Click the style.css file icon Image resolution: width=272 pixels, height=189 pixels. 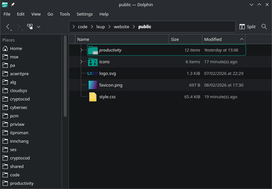(92, 97)
